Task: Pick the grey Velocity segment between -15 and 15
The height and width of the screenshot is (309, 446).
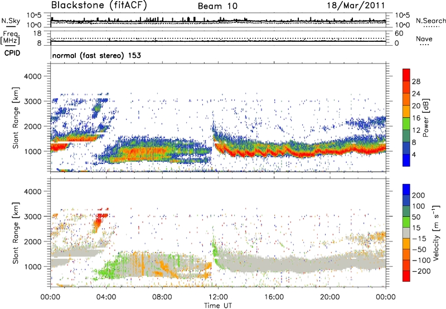Action: (406, 233)
